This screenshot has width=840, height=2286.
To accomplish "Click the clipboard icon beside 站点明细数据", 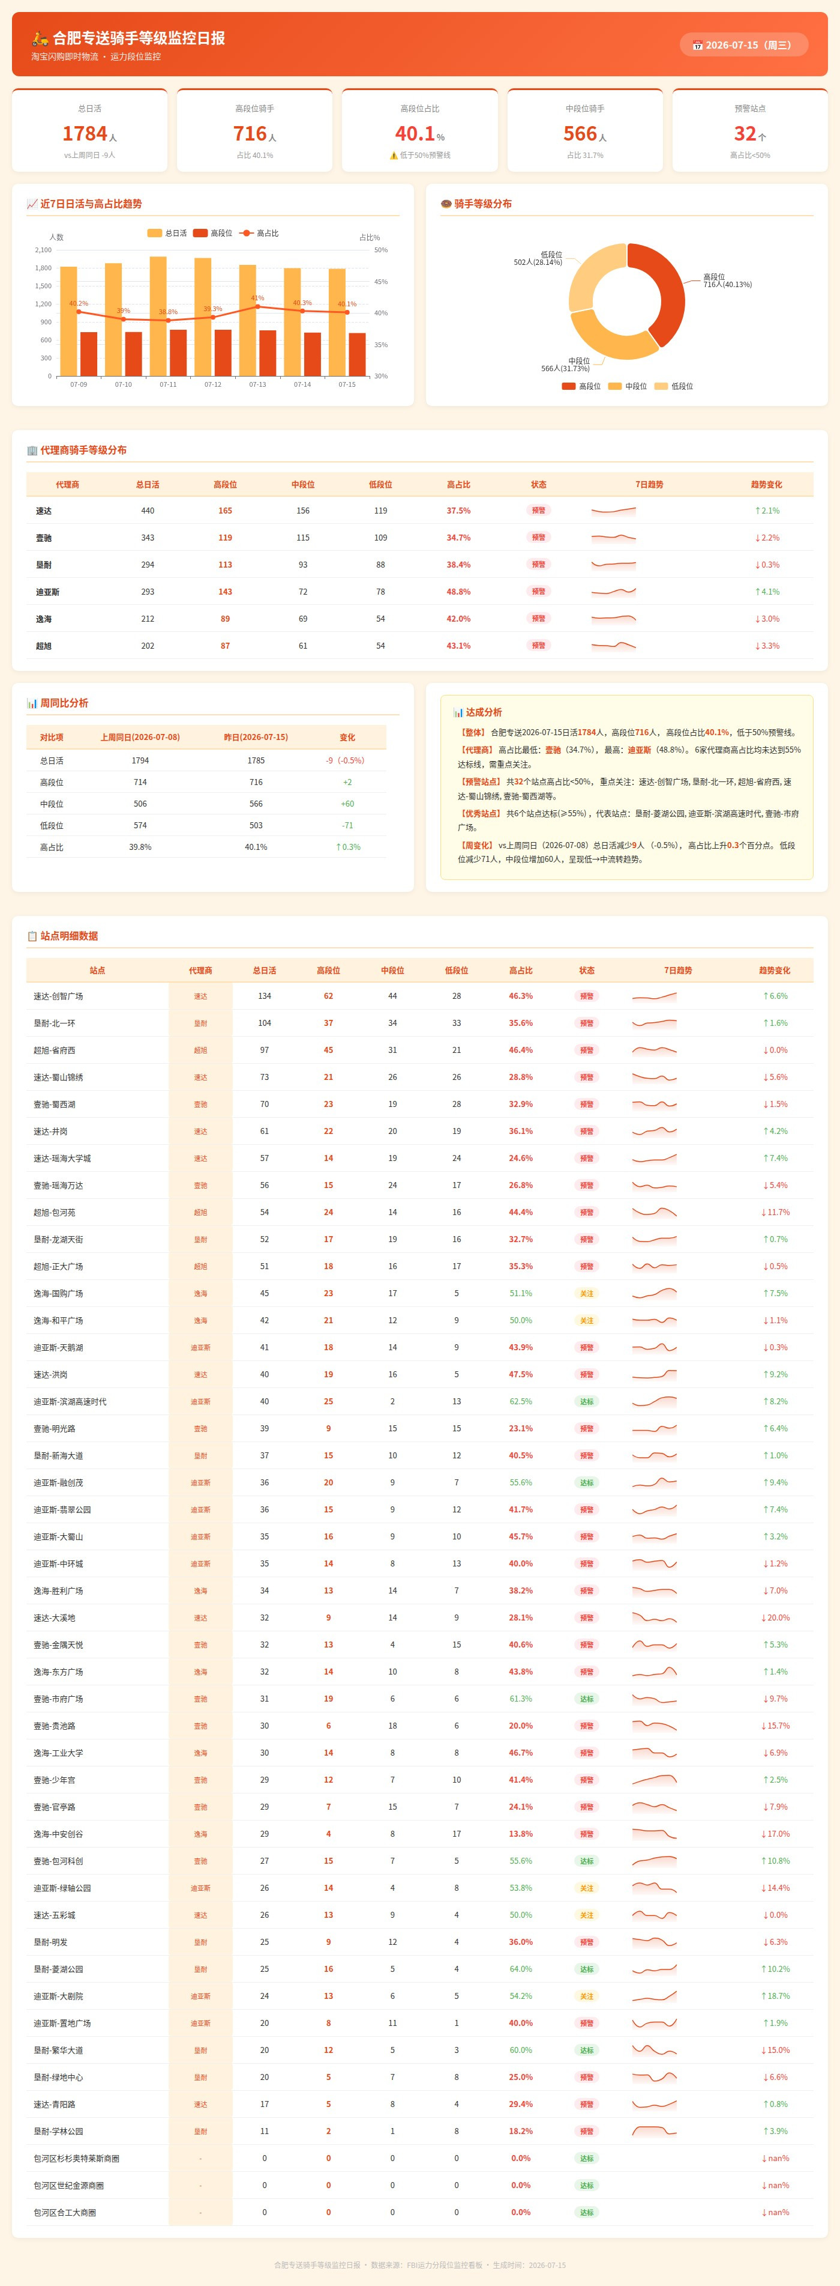I will point(32,936).
